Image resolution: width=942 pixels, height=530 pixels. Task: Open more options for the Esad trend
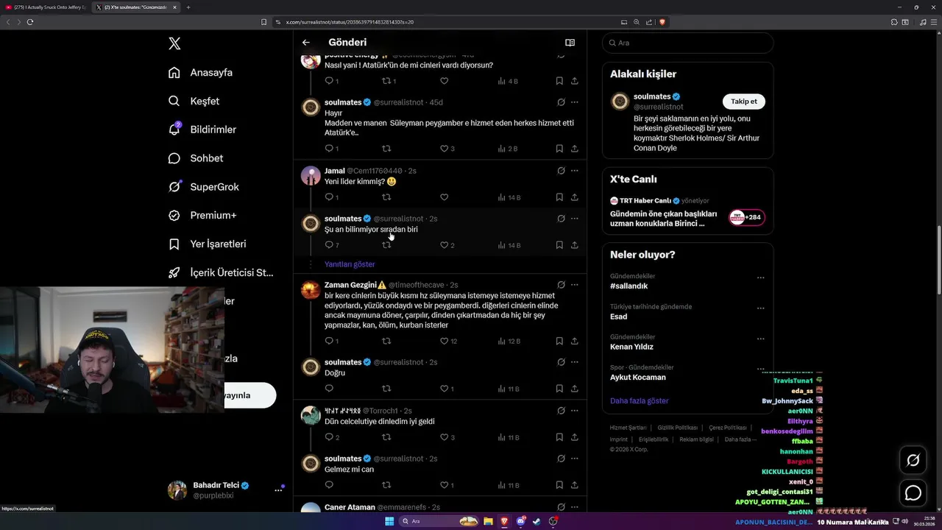click(760, 308)
